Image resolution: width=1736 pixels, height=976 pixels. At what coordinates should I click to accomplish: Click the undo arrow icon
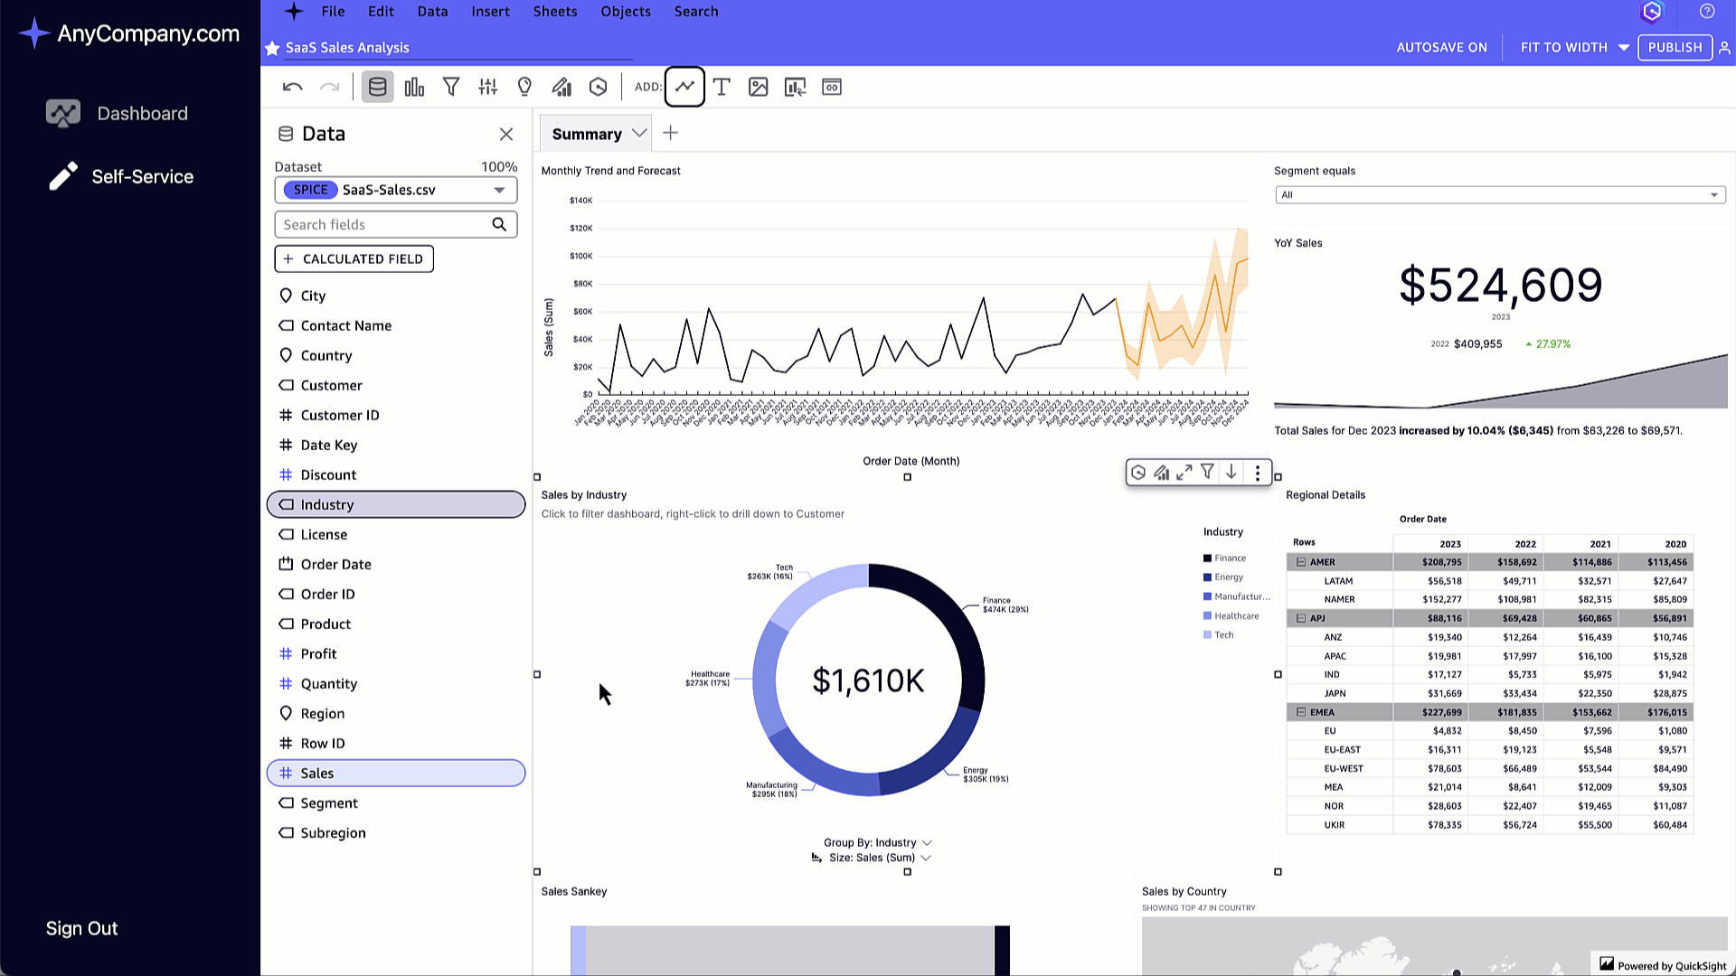[292, 87]
